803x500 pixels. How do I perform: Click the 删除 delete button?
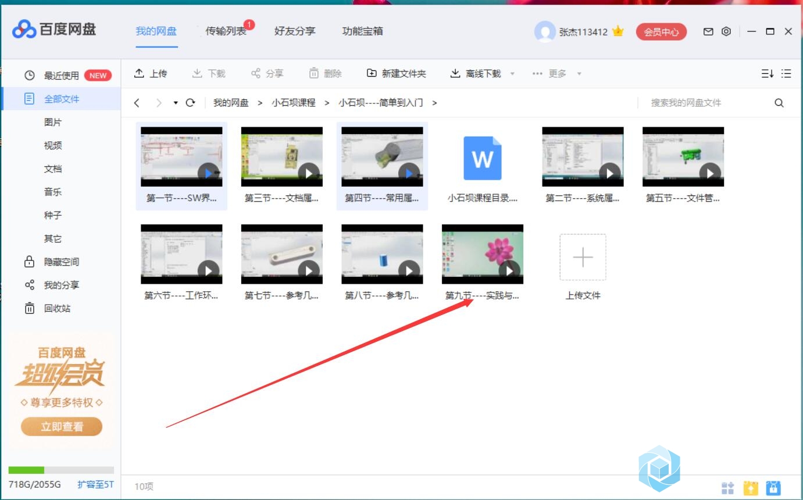click(x=326, y=73)
